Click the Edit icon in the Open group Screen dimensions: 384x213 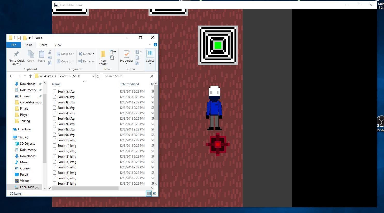[x=137, y=58]
